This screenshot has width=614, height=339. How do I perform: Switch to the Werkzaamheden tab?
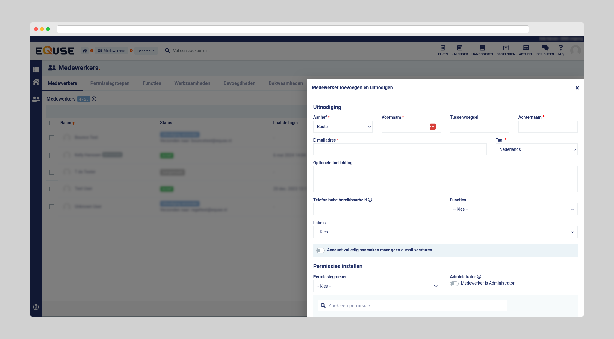192,83
